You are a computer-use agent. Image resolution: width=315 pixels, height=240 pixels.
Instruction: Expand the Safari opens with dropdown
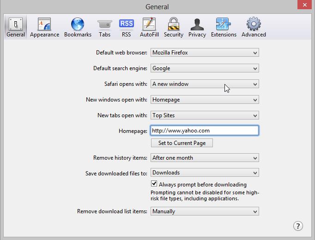coord(205,84)
